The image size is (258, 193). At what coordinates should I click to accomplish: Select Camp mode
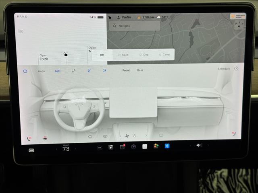tap(164, 55)
